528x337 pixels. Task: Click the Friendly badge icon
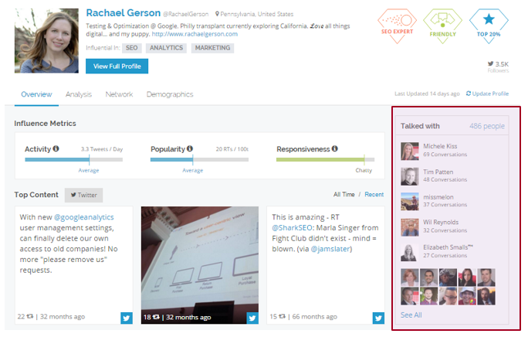[443, 22]
